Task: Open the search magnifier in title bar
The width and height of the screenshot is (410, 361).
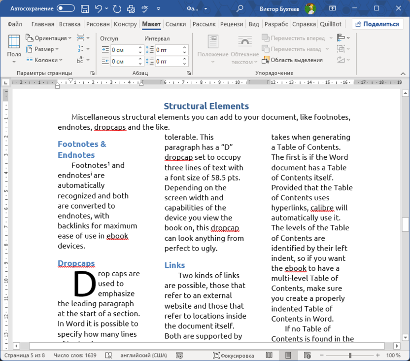Action: pyautogui.click(x=240, y=8)
